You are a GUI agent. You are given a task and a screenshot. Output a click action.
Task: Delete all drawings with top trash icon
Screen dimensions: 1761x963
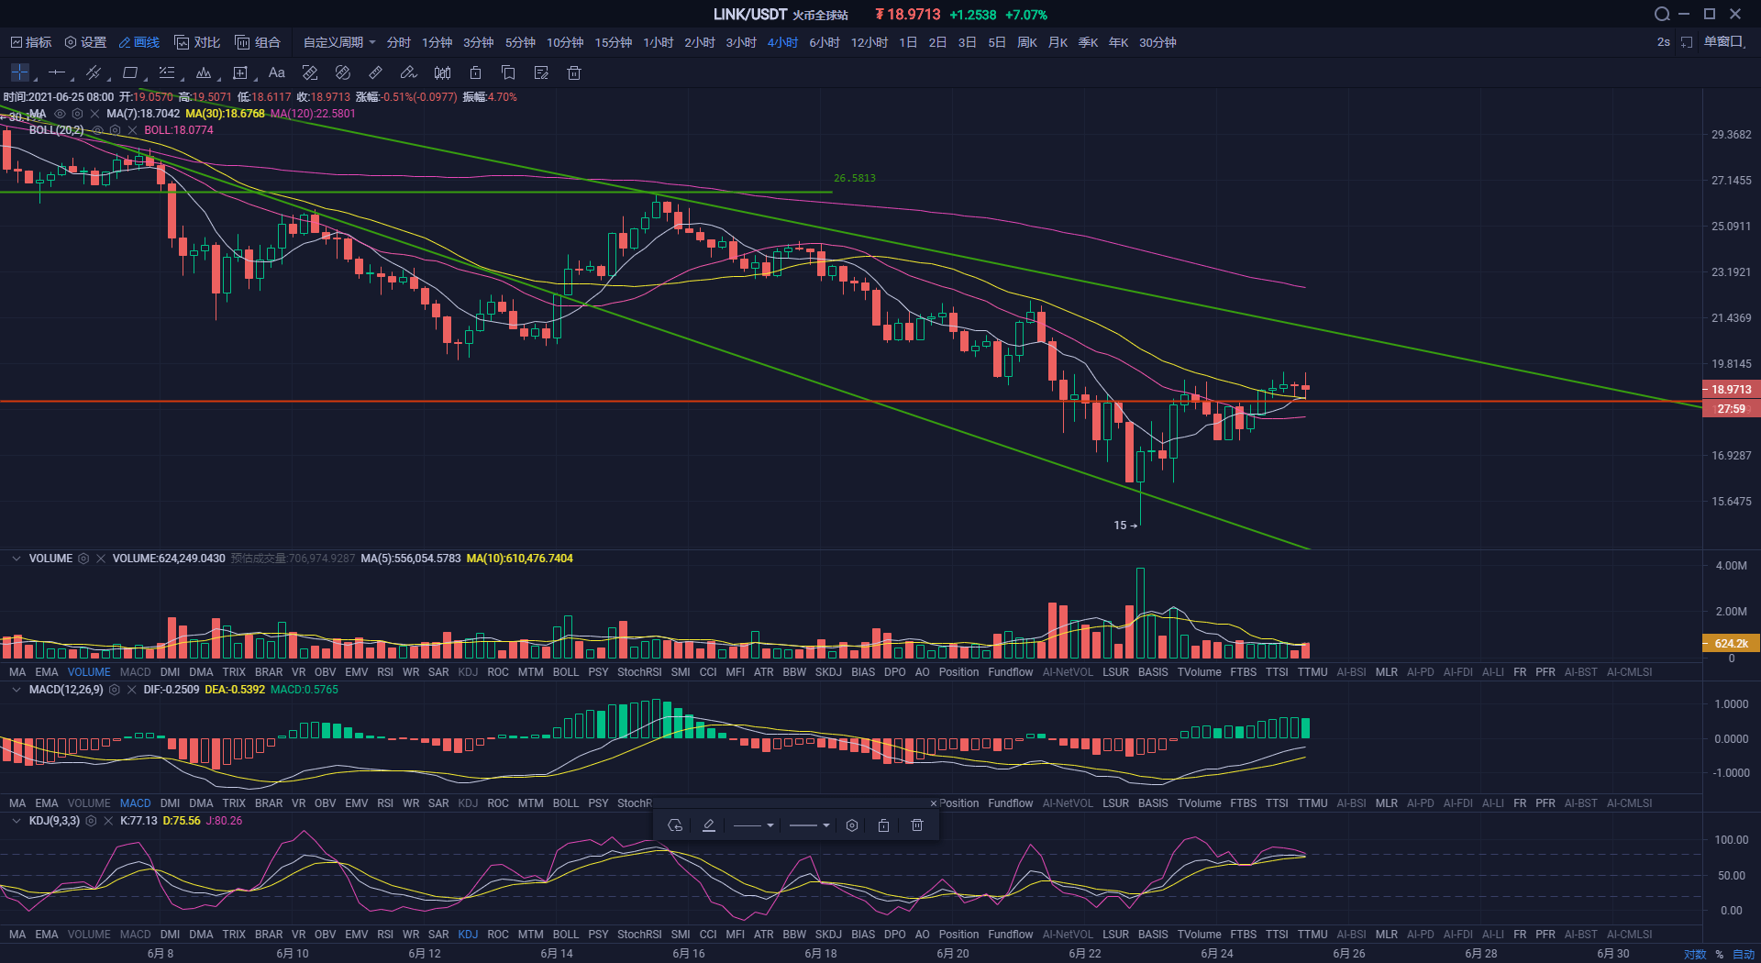click(574, 72)
